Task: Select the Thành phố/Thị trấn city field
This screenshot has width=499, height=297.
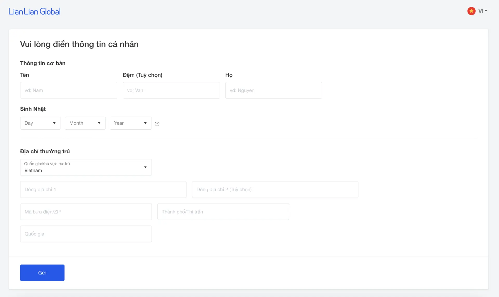Action: pyautogui.click(x=223, y=212)
